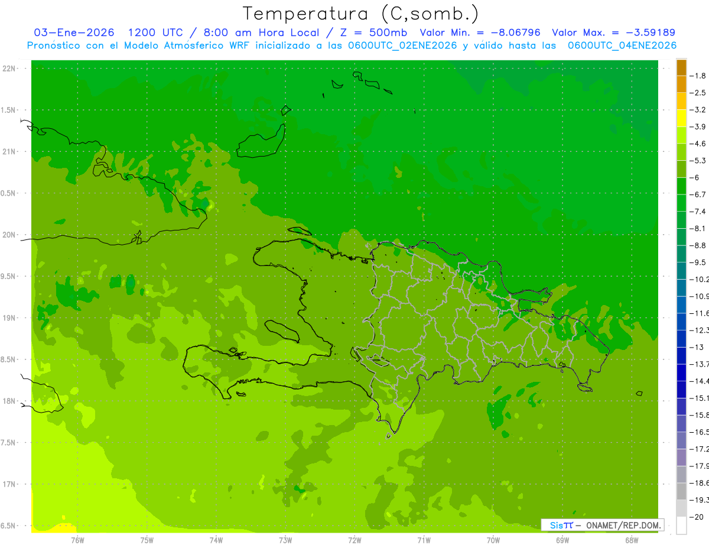Click the '70W' longitude label

pos(493,540)
